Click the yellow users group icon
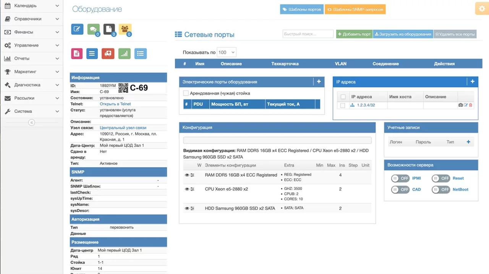The height and width of the screenshot is (274, 489). (x=125, y=29)
